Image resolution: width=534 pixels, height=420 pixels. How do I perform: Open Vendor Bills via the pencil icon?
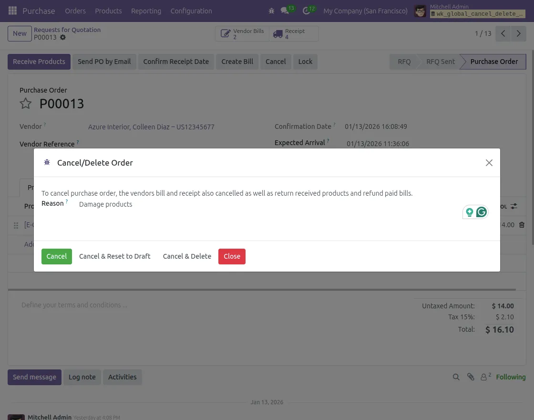coord(226,33)
